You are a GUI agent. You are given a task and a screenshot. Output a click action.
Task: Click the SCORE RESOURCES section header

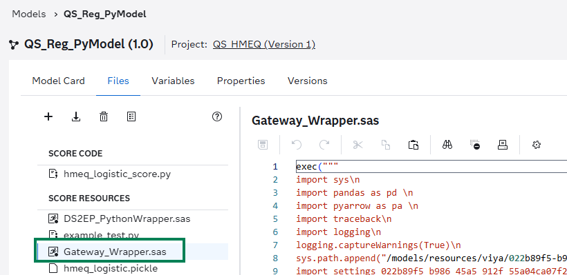[89, 198]
